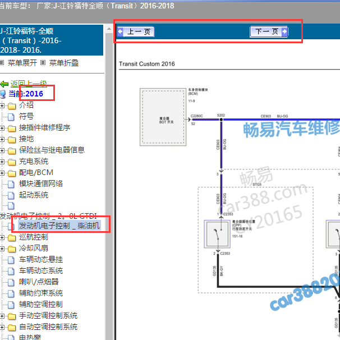Image resolution: width=340 pixels, height=340 pixels.
Task: Click the 接地 folder label
Action: (26, 139)
